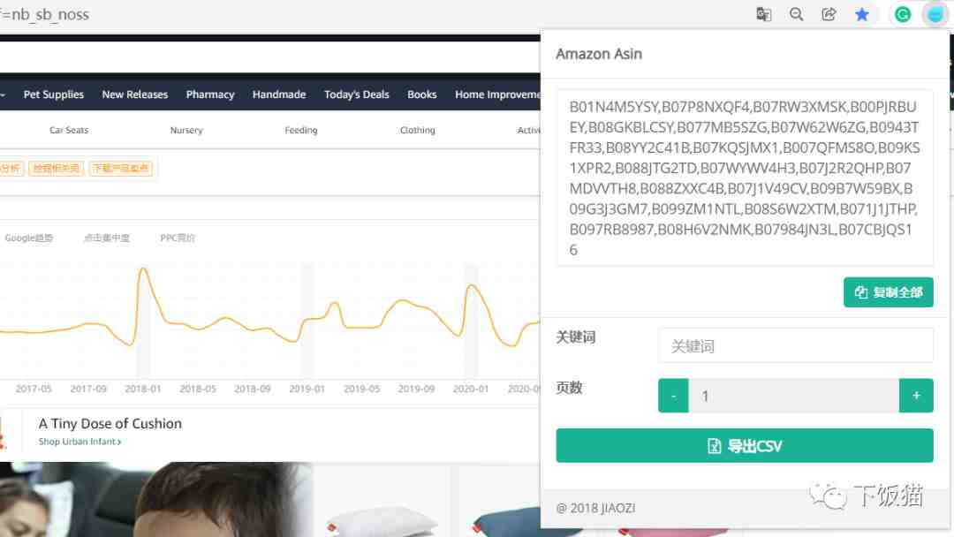Click the sleeping child banner image
The width and height of the screenshot is (954, 537).
[x=156, y=499]
